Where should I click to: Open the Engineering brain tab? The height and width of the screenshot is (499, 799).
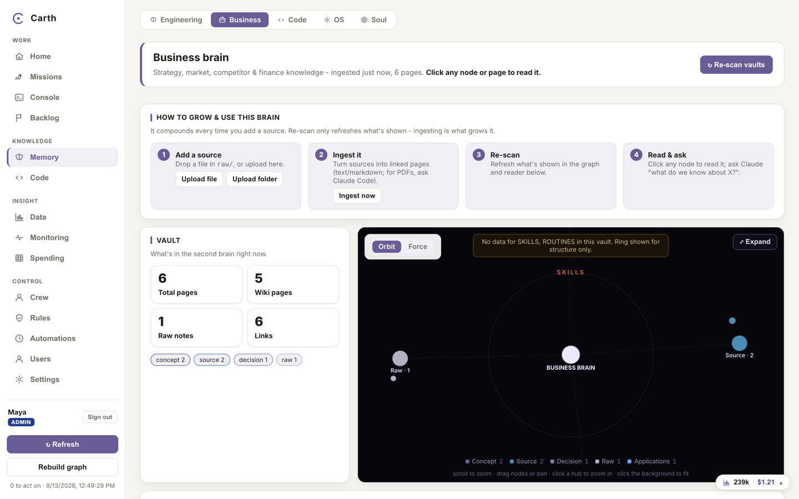click(176, 20)
